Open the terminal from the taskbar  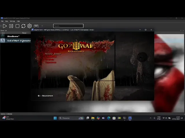(125, 118)
